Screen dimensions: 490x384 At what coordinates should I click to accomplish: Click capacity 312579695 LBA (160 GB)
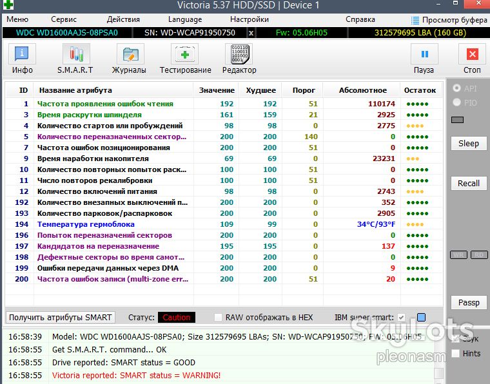coord(420,33)
